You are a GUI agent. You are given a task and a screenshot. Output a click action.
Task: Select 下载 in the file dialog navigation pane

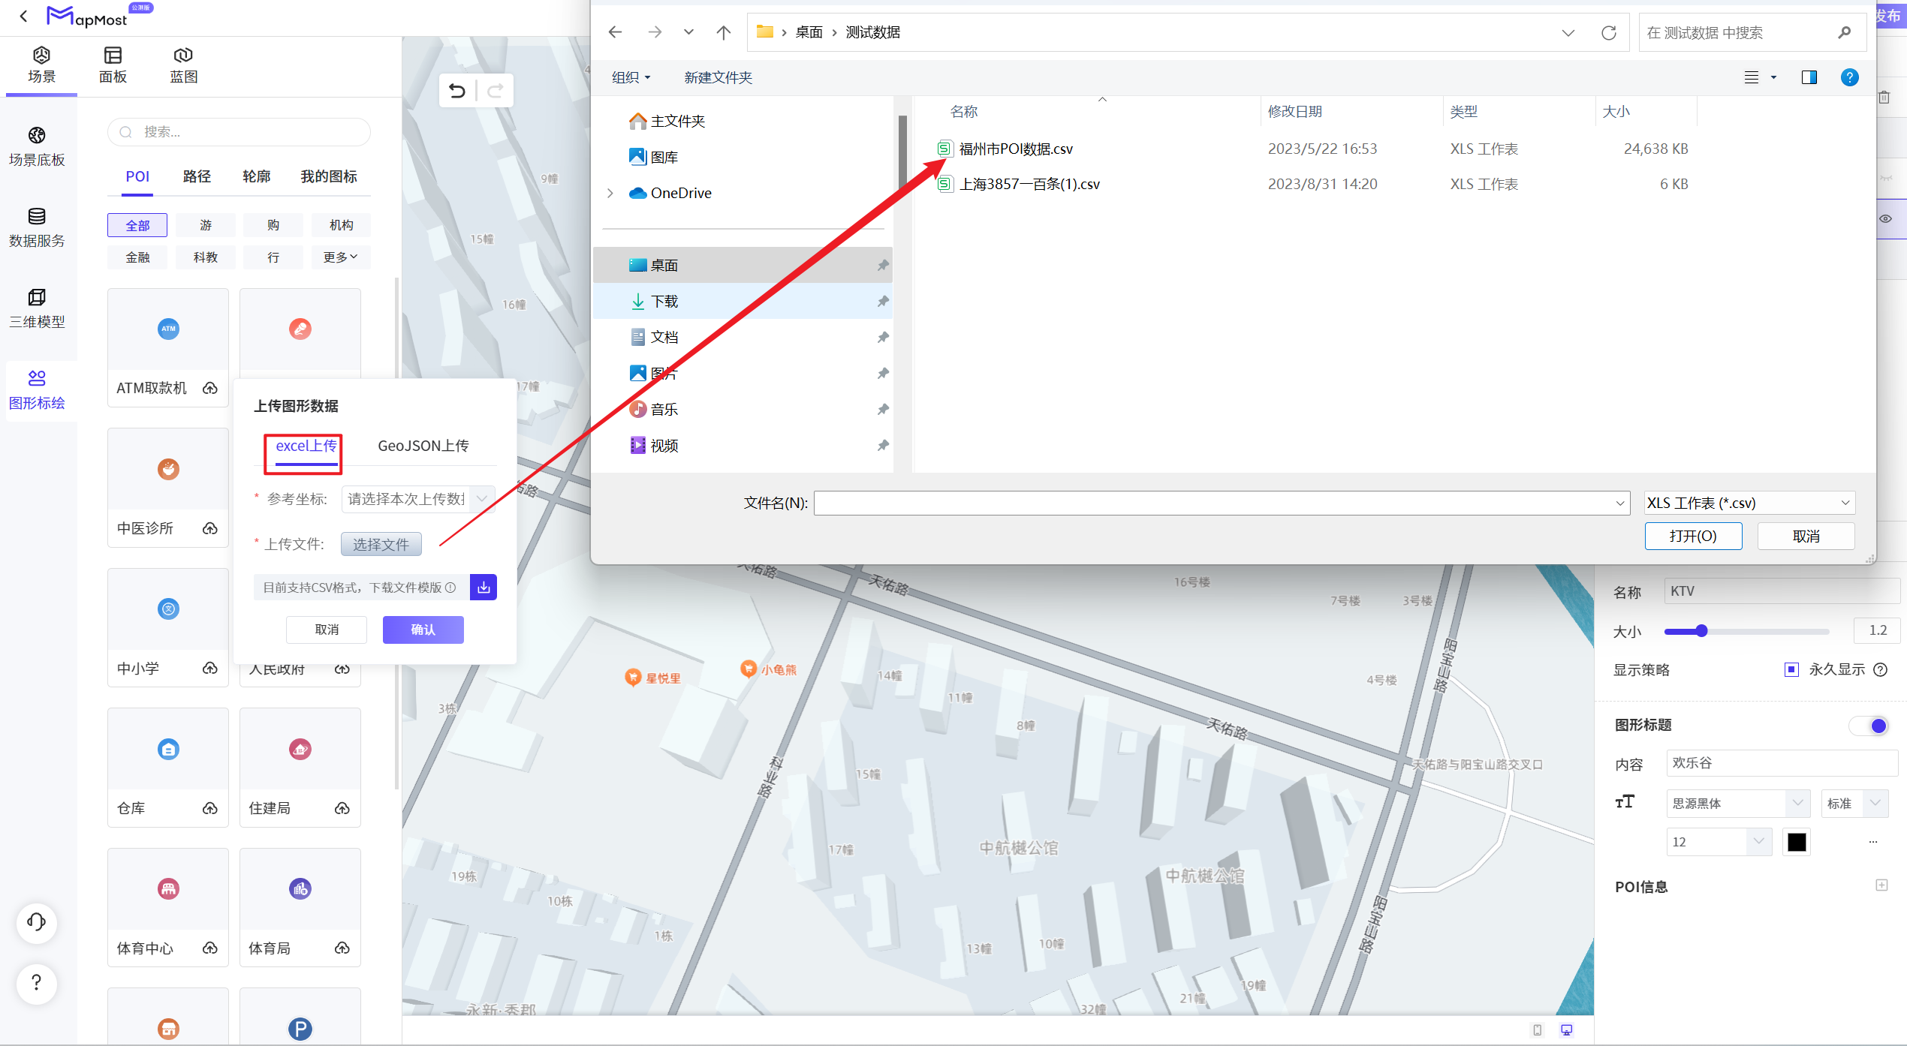pos(743,301)
